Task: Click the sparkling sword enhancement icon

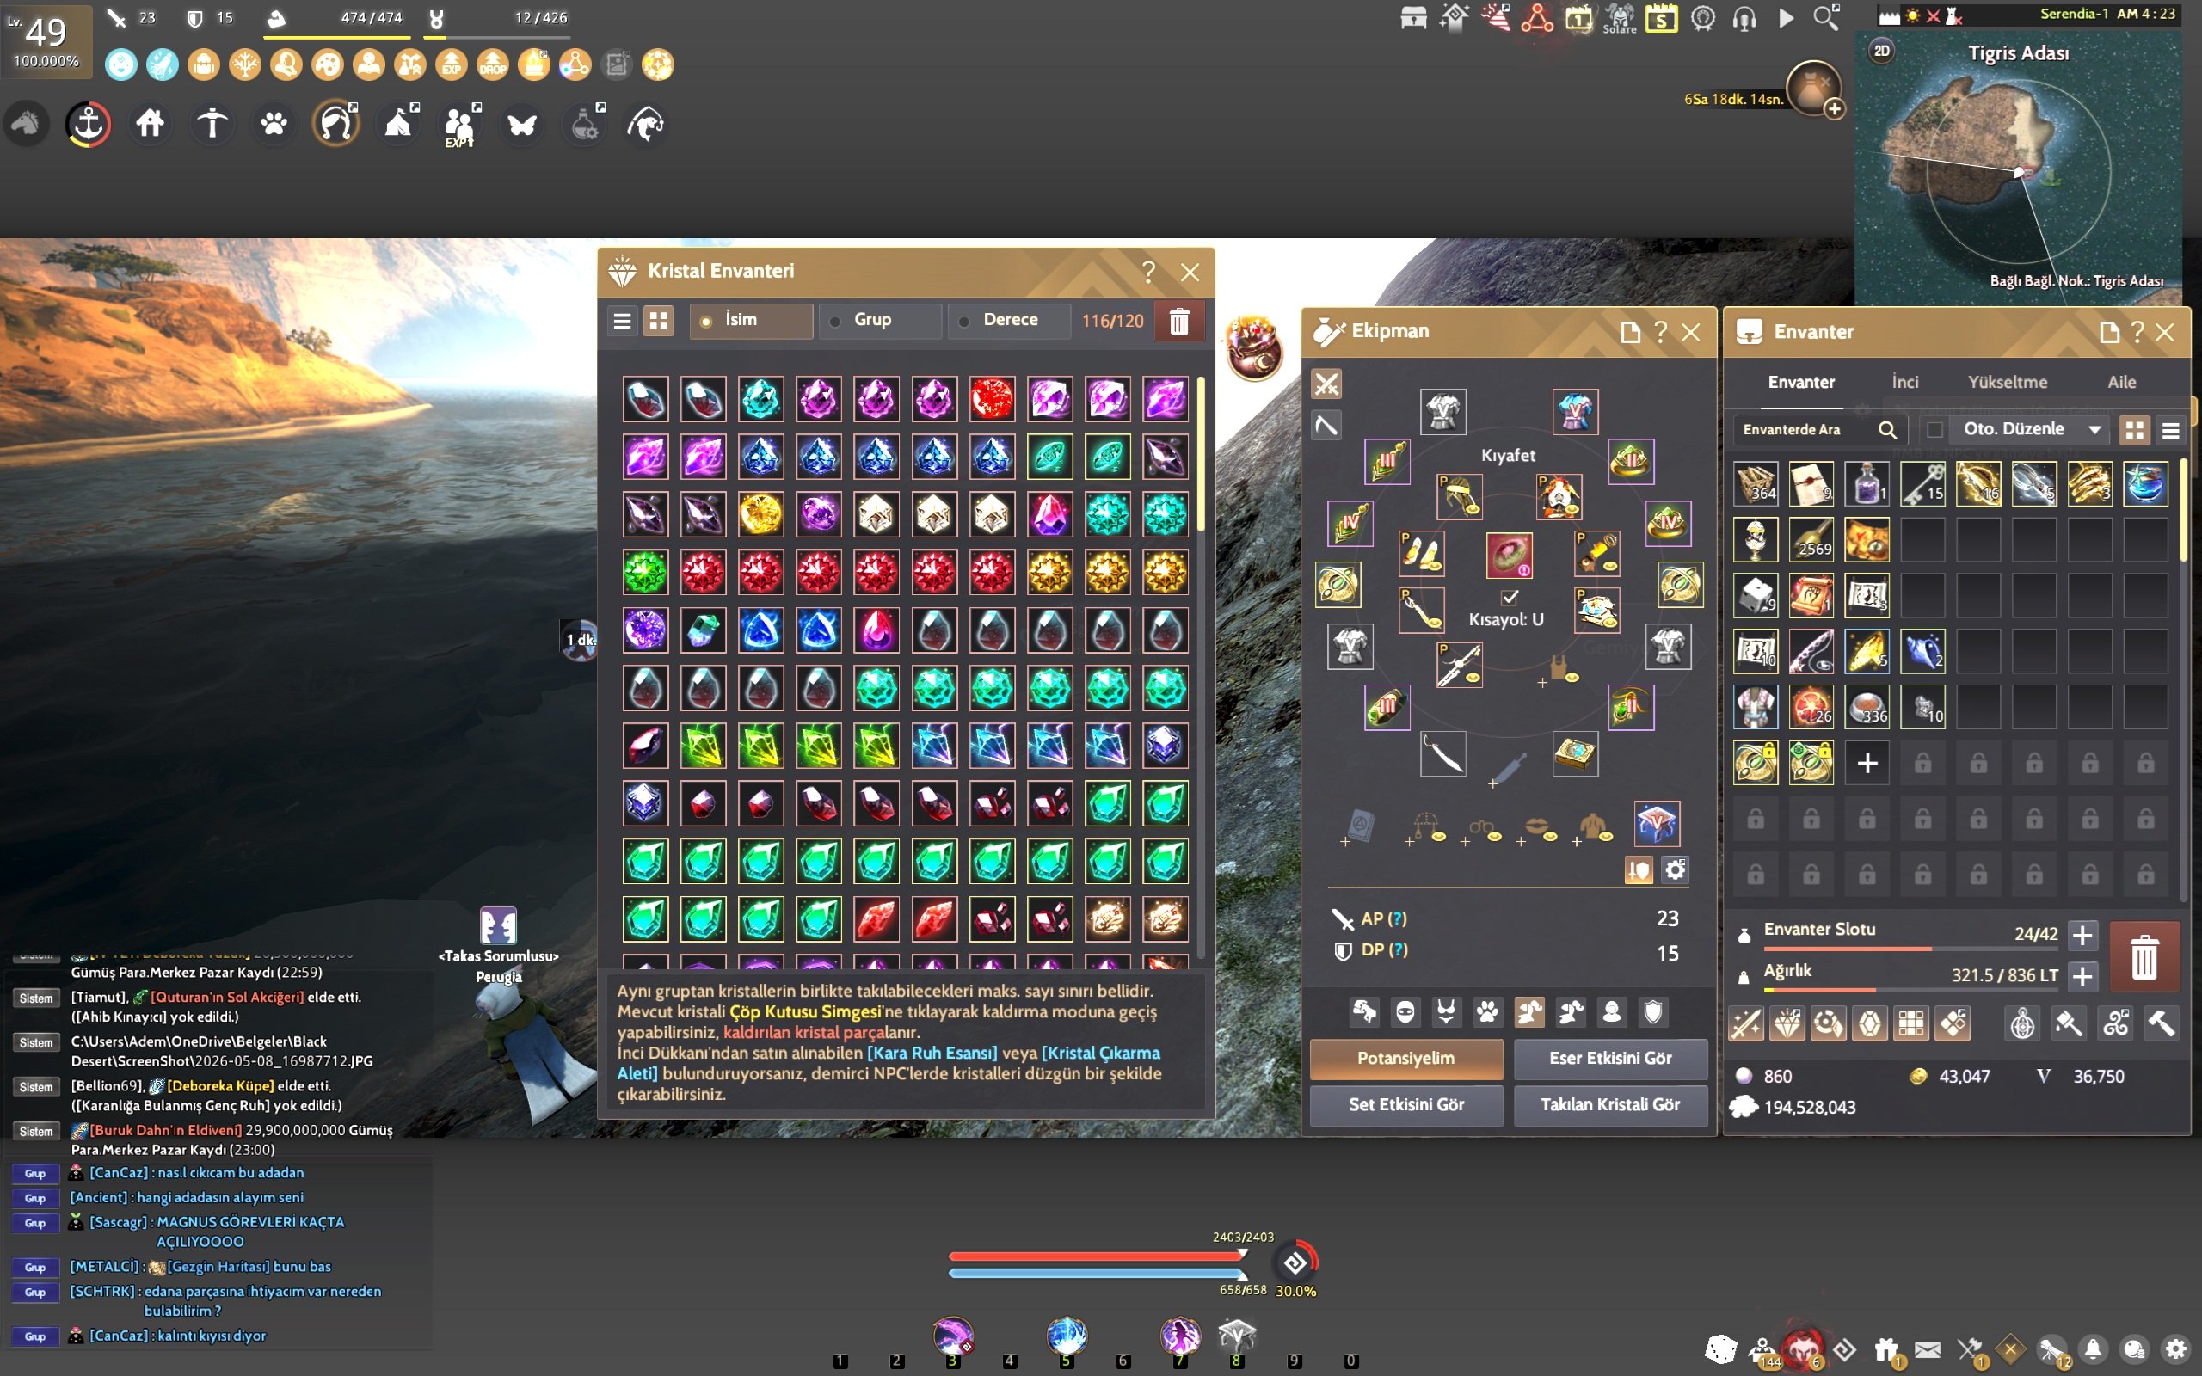Action: click(x=1745, y=1025)
